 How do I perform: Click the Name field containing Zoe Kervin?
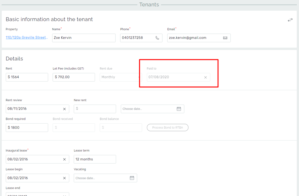point(84,38)
